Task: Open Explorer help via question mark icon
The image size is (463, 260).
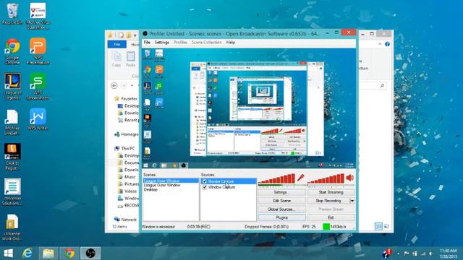Action: pyautogui.click(x=388, y=44)
